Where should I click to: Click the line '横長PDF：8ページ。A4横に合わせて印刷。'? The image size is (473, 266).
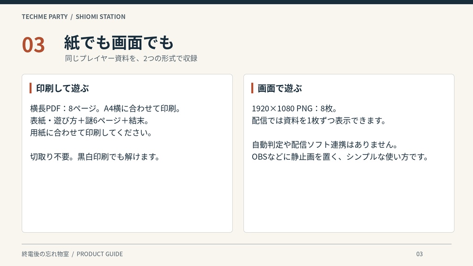105,108
